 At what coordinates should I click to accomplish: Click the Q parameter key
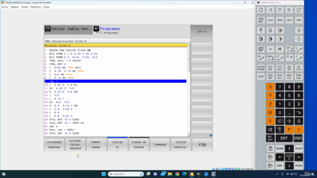[299, 121]
